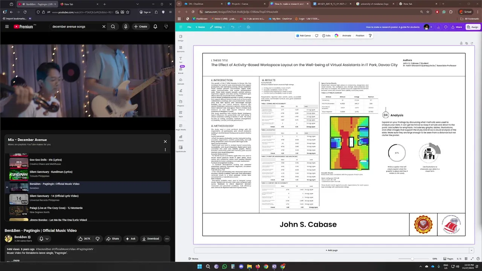
Task: Click the Ask Canva button
Action: [304, 35]
